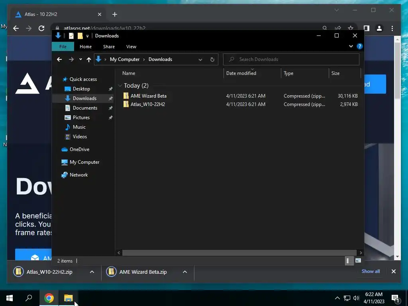Sort by Date modified column

pos(241,73)
